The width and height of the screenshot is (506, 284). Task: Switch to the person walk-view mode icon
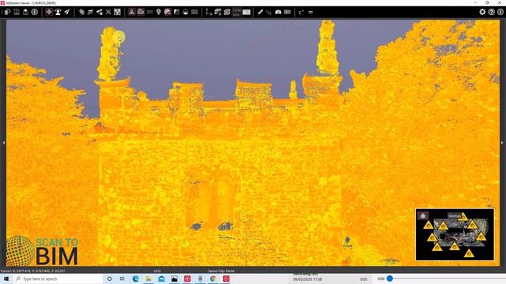pos(58,13)
